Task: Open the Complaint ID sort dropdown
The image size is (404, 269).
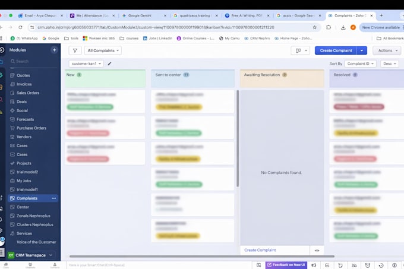Action: [361, 64]
